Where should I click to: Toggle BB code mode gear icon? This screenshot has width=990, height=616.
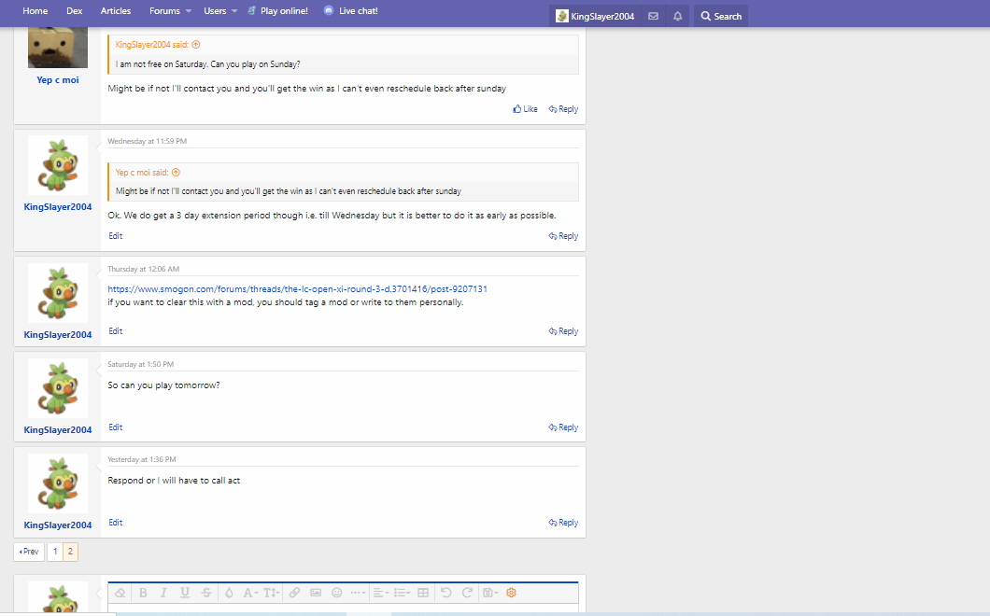pos(512,593)
